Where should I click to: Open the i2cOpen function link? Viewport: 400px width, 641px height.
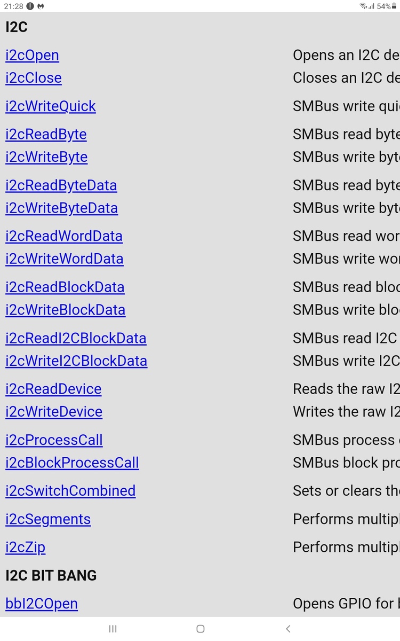[32, 55]
